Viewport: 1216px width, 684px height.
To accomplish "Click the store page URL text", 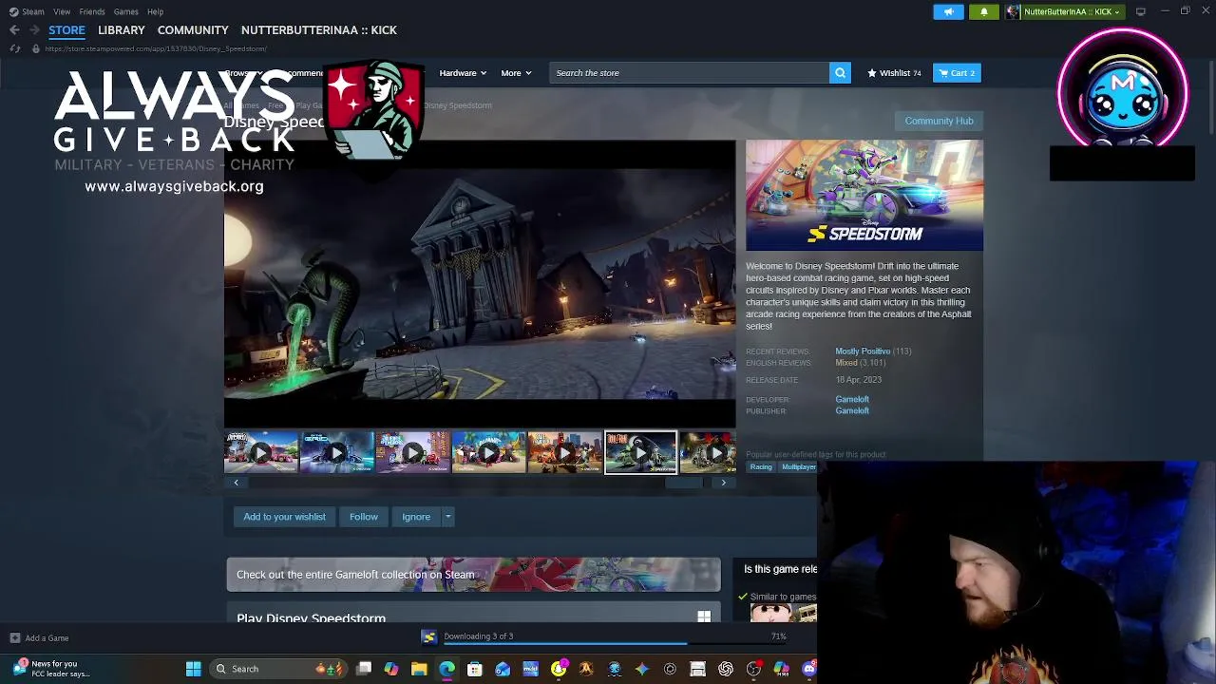I will click(156, 49).
